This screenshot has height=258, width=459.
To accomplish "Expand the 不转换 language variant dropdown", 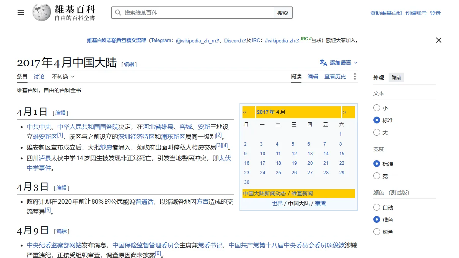I will tap(63, 76).
